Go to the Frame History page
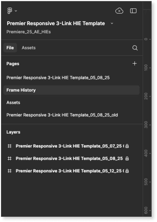 click(21, 90)
